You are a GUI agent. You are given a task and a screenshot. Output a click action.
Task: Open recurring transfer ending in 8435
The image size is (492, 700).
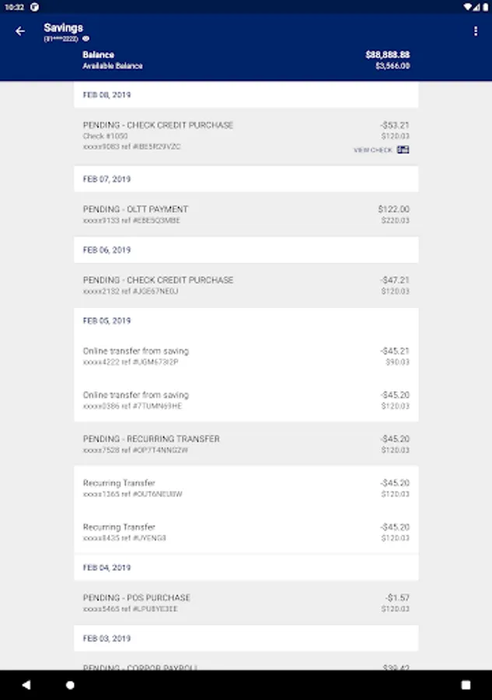[x=246, y=532]
